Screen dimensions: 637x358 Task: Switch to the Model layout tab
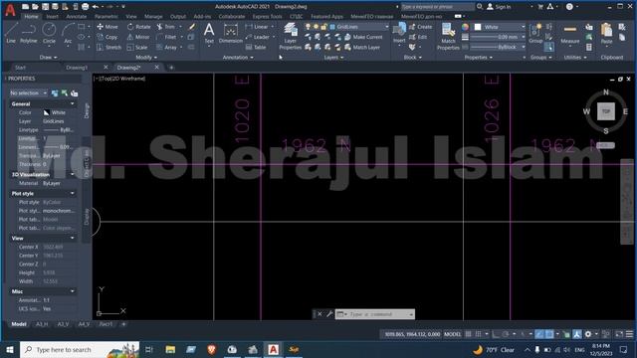pyautogui.click(x=19, y=324)
